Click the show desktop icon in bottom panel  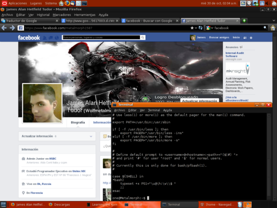pyautogui.click(x=3, y=205)
